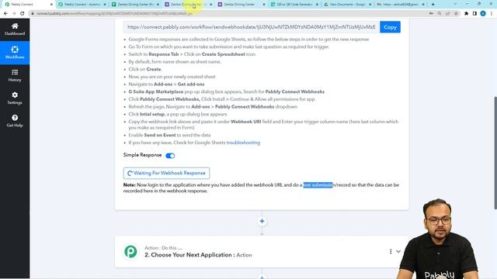This screenshot has height=279, width=497.
Task: Click 'Enable Send on Event' instruction line
Action: (169, 135)
